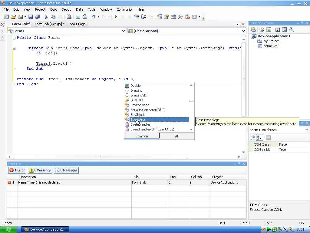Toggle the 0 Warnings filter button
This screenshot has width=310, height=233.
[40, 170]
